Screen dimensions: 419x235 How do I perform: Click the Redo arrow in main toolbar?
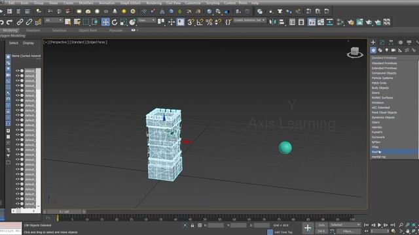click(x=10, y=22)
